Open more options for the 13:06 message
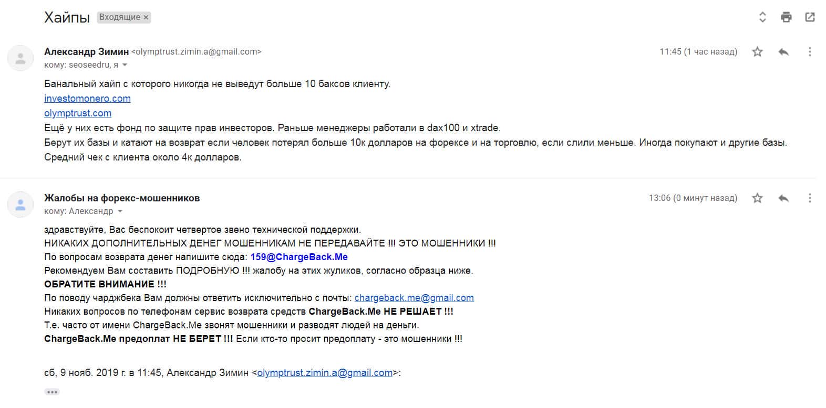The height and width of the screenshot is (408, 826). 810,198
